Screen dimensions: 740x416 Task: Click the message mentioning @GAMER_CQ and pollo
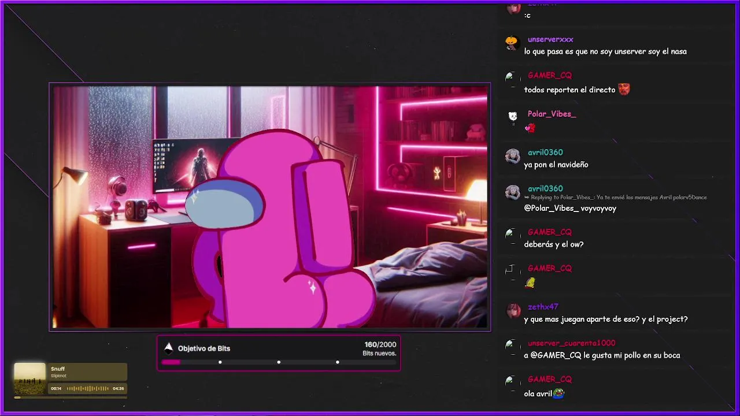602,355
